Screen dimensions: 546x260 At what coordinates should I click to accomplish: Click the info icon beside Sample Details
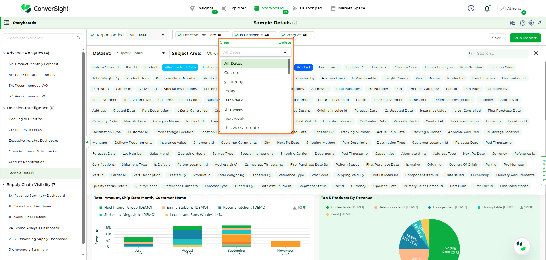295,23
